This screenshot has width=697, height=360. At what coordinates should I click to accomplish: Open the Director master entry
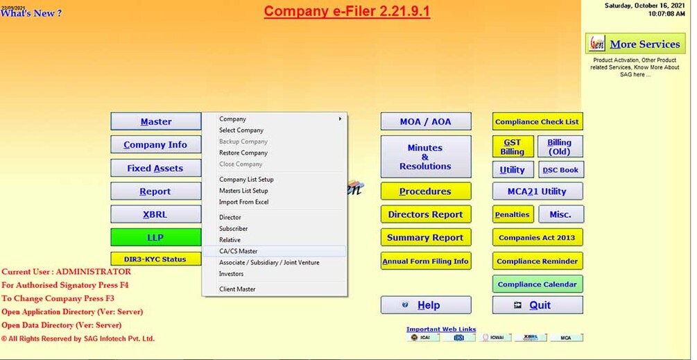pos(274,217)
